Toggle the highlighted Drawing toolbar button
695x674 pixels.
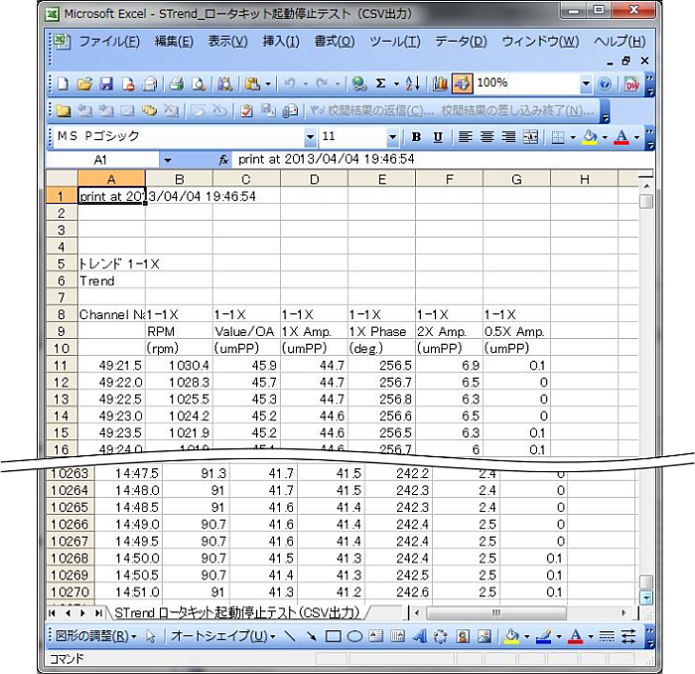coord(462,84)
